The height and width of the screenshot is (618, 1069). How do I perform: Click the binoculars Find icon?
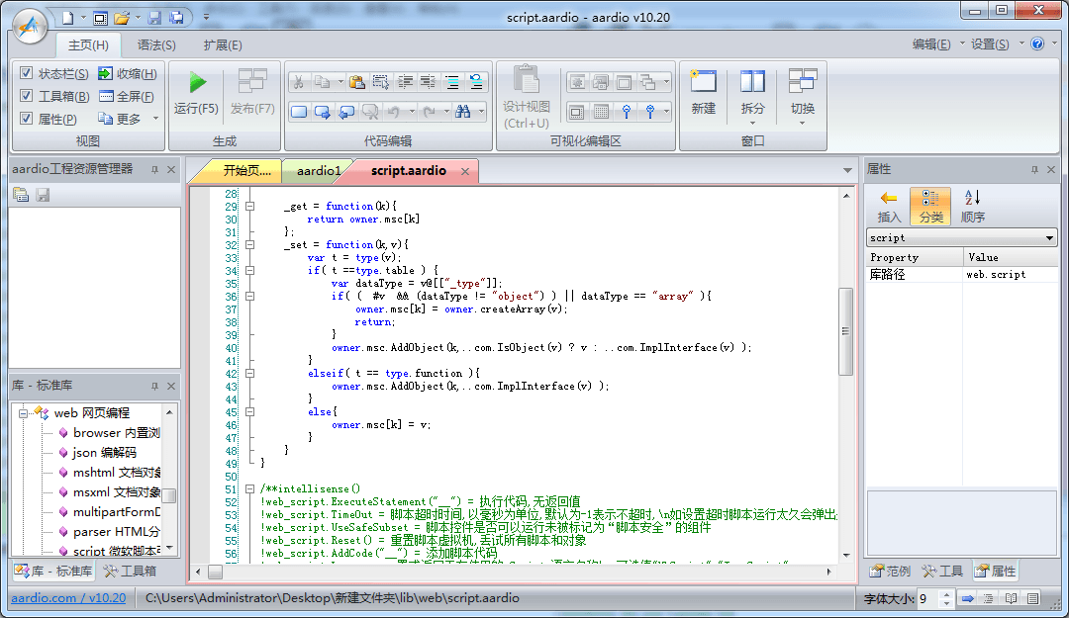coord(462,112)
